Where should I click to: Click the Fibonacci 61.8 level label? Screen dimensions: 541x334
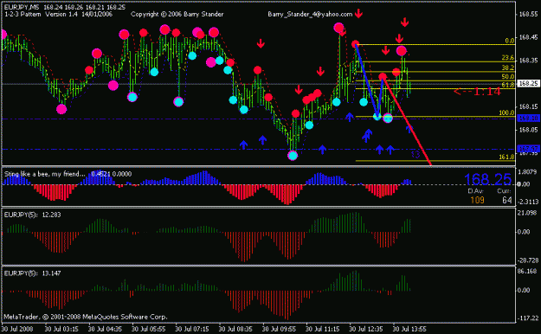coord(507,85)
